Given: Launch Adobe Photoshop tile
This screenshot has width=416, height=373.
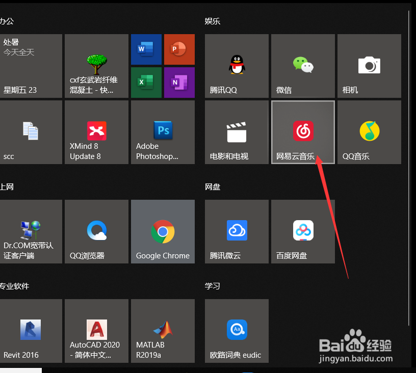Looking at the screenshot, I should point(163,132).
